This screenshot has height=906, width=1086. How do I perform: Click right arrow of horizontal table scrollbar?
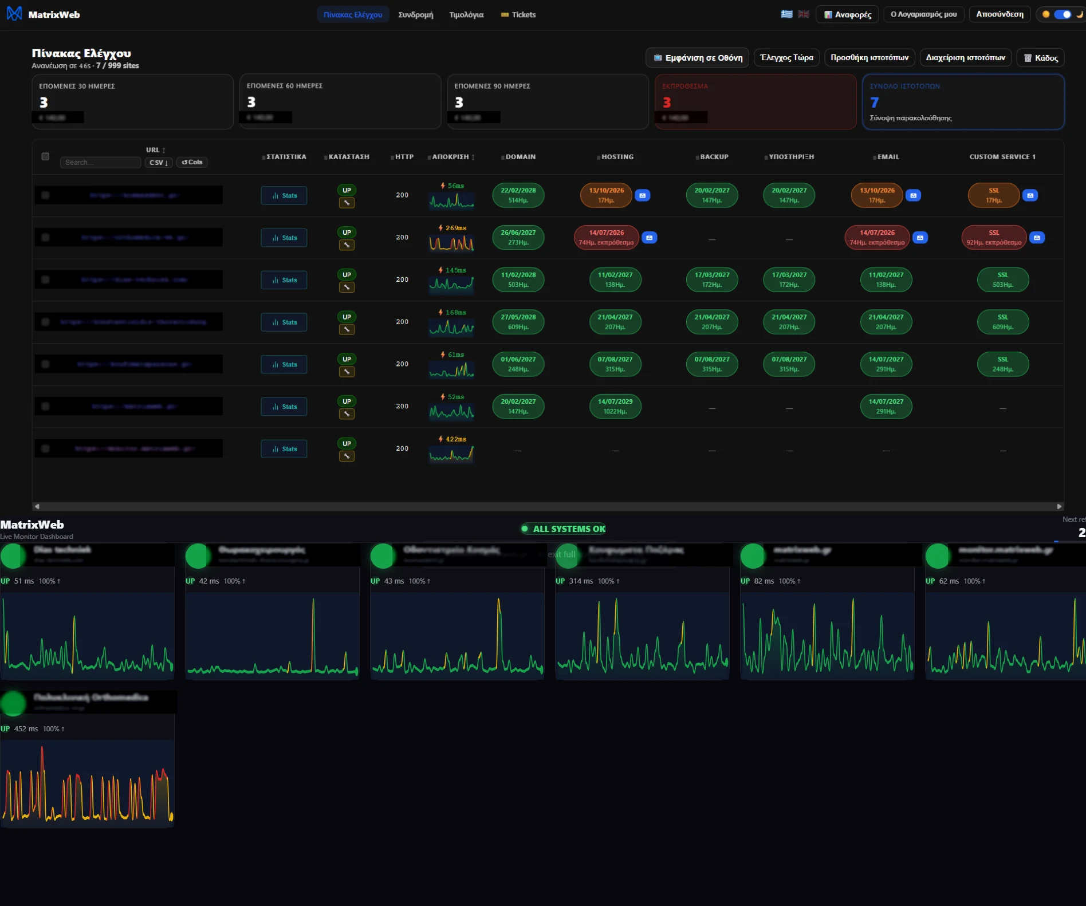point(1059,506)
